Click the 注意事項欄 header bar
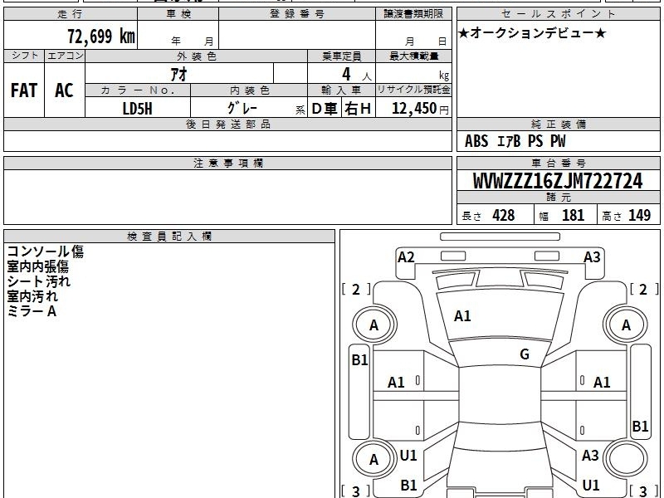The width and height of the screenshot is (664, 498). [x=227, y=163]
